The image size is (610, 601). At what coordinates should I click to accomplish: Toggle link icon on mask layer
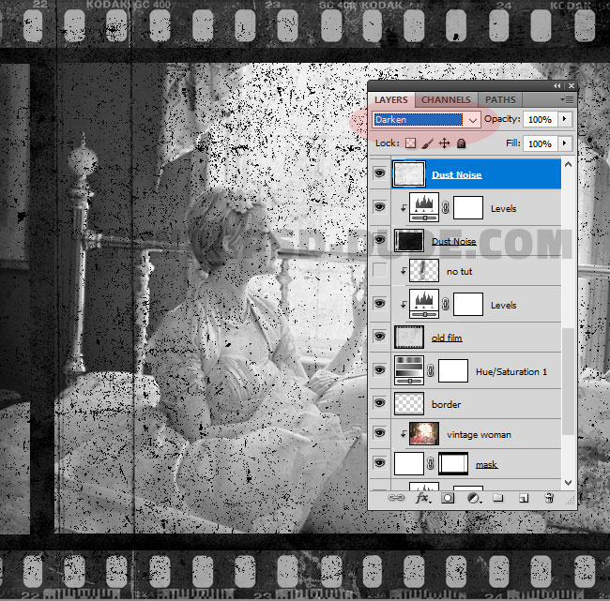(x=430, y=464)
